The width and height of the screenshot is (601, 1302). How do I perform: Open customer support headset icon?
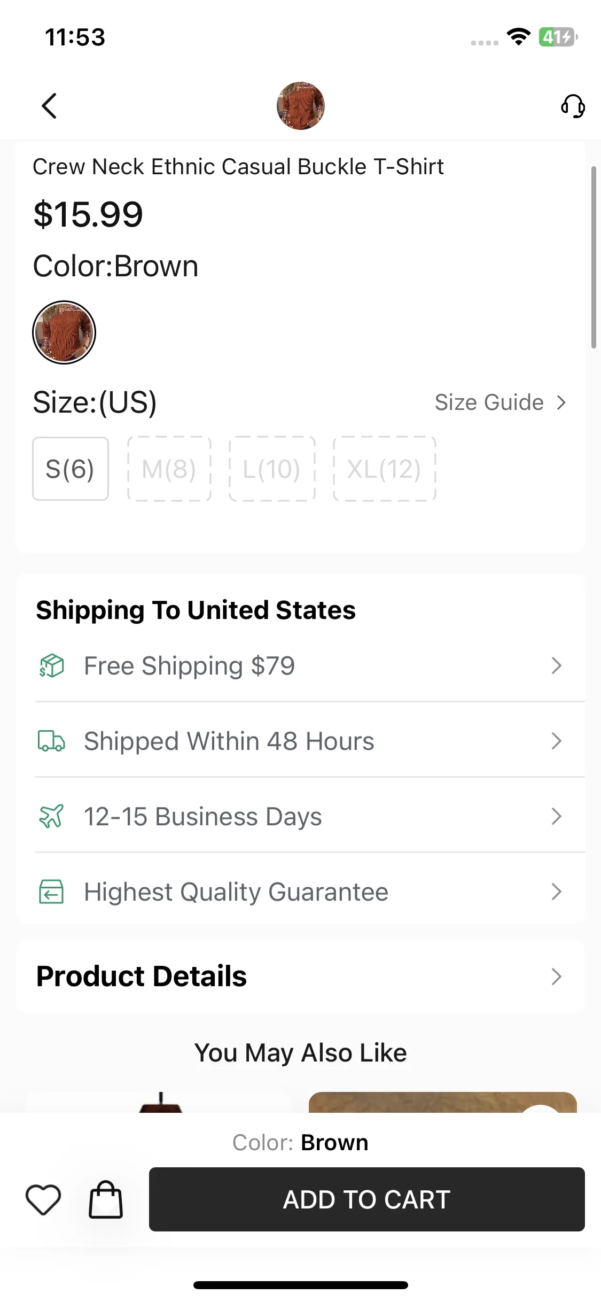pyautogui.click(x=573, y=106)
